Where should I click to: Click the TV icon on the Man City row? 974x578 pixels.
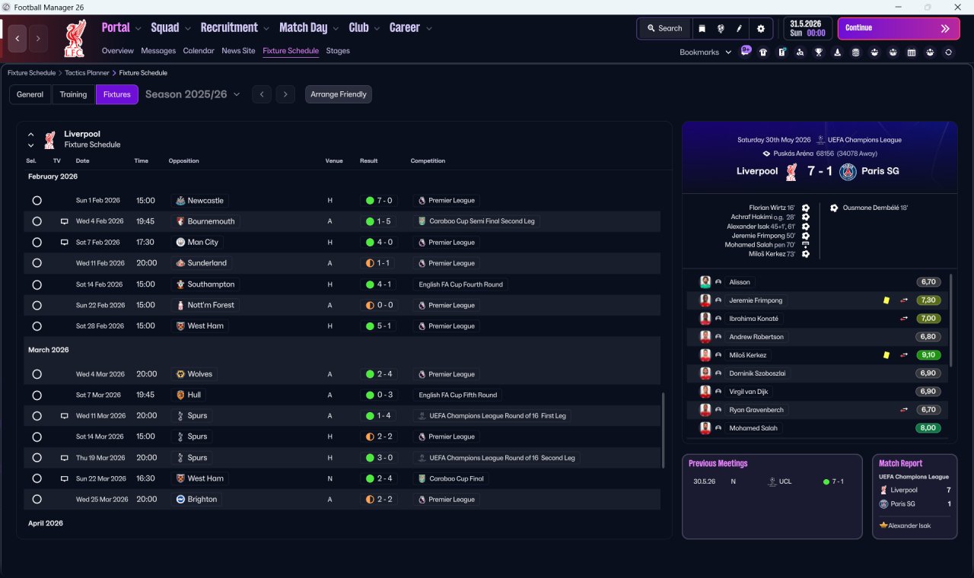click(x=65, y=243)
